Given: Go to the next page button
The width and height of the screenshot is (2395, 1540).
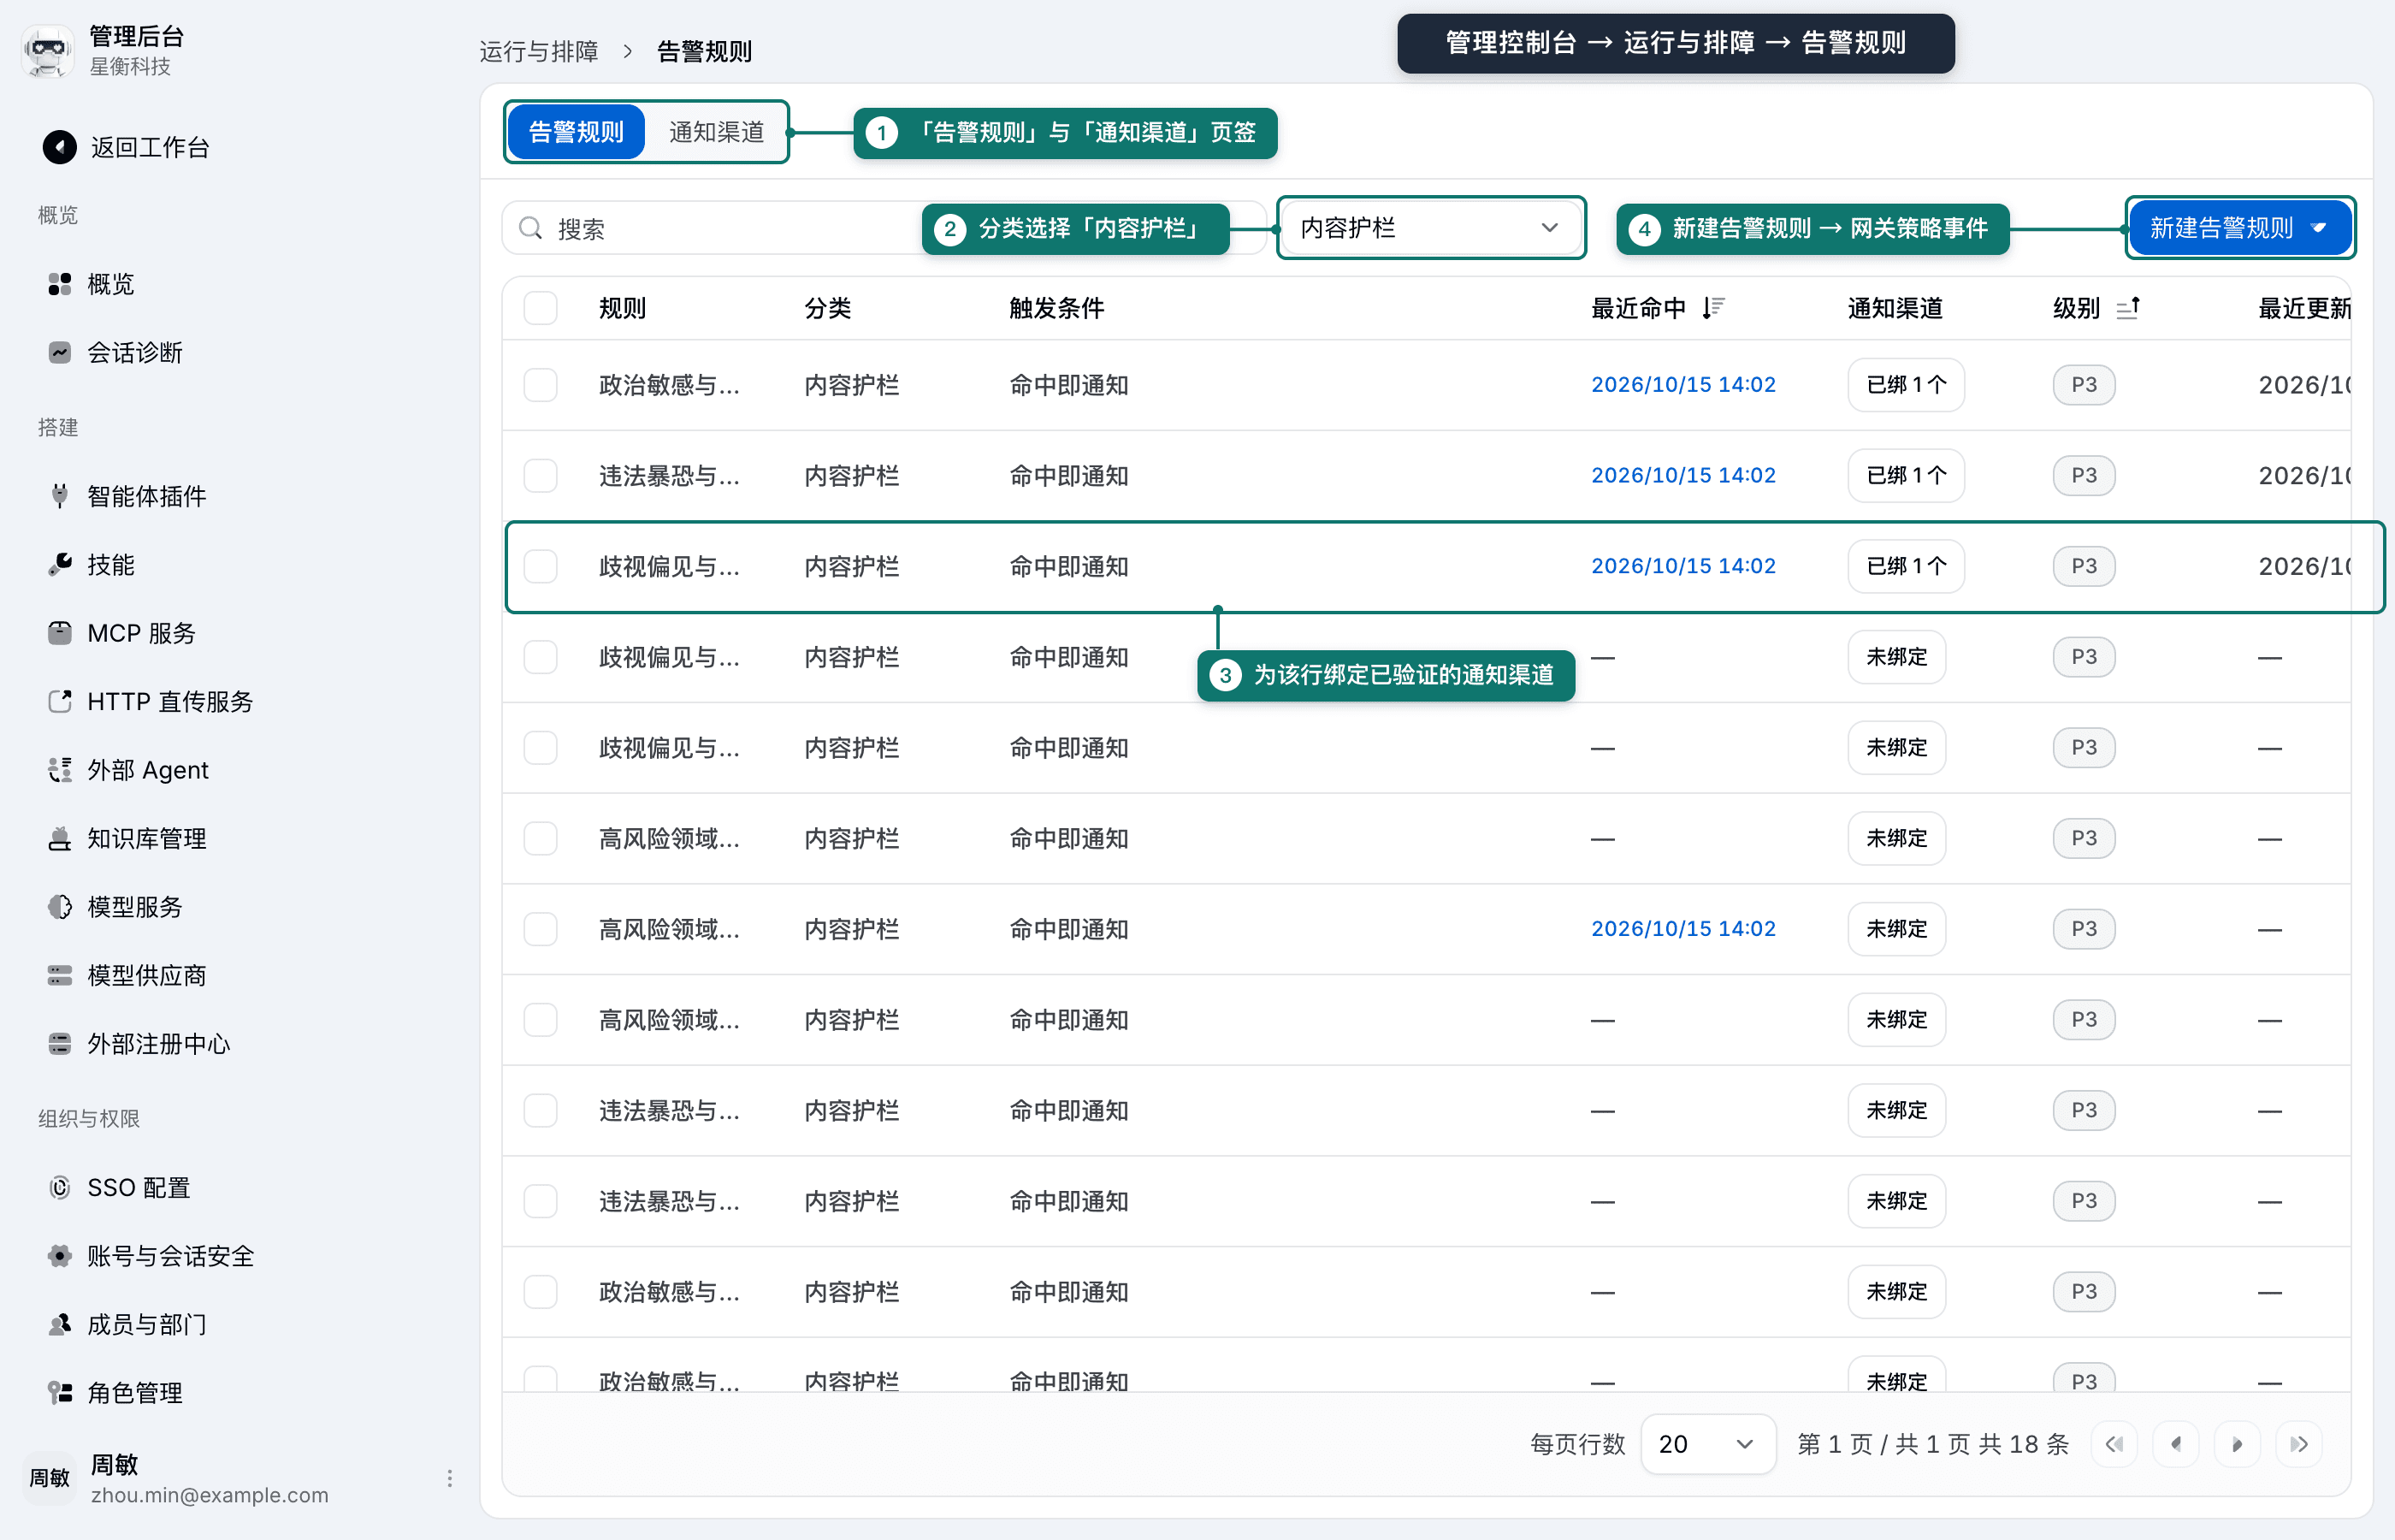Looking at the screenshot, I should coord(2237,1444).
